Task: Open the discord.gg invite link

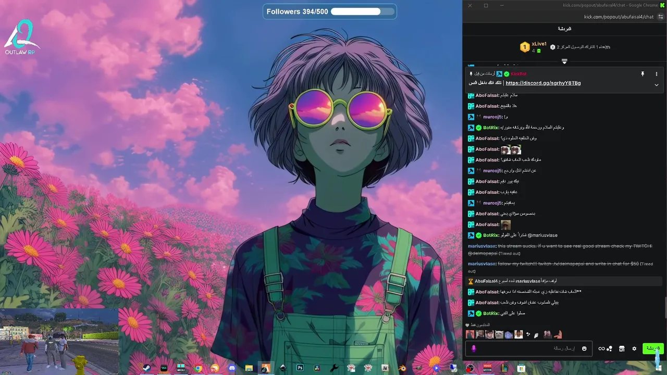Action: pyautogui.click(x=543, y=83)
